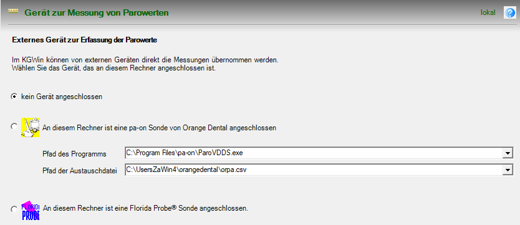Select "kein Gerät angeschlossen" radio button

[14, 97]
